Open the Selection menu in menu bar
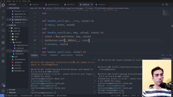This screenshot has height=97, width=173. 9,1
